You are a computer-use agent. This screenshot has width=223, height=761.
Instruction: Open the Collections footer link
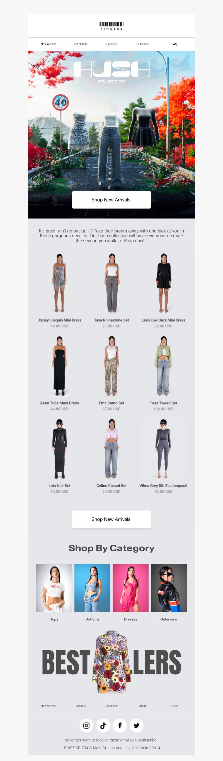(111, 706)
